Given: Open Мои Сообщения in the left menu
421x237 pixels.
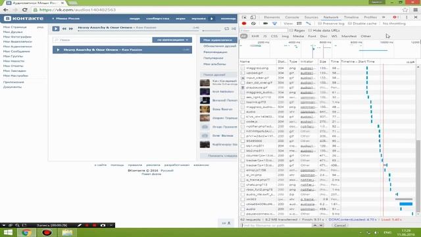Looking at the screenshot, I should 16,51.
